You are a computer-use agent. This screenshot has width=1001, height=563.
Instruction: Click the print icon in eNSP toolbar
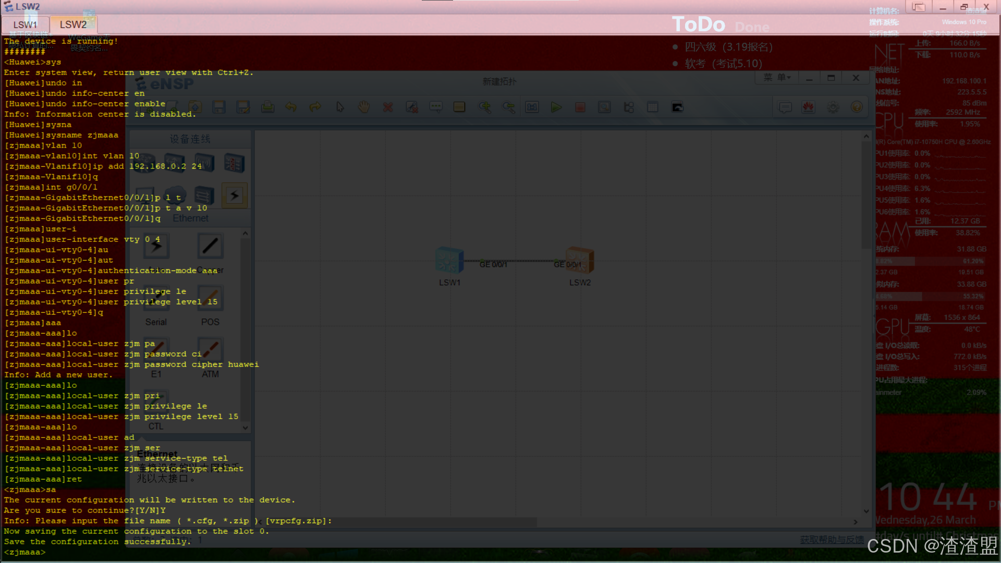(267, 107)
